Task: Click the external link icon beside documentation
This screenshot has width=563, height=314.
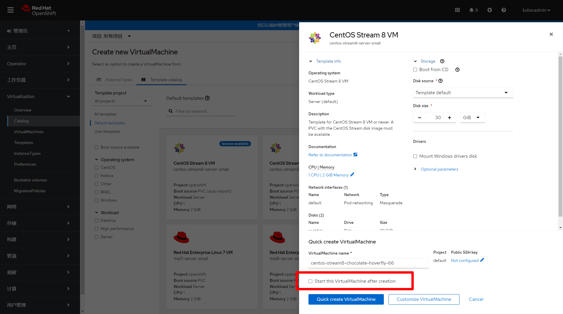Action: [355, 155]
